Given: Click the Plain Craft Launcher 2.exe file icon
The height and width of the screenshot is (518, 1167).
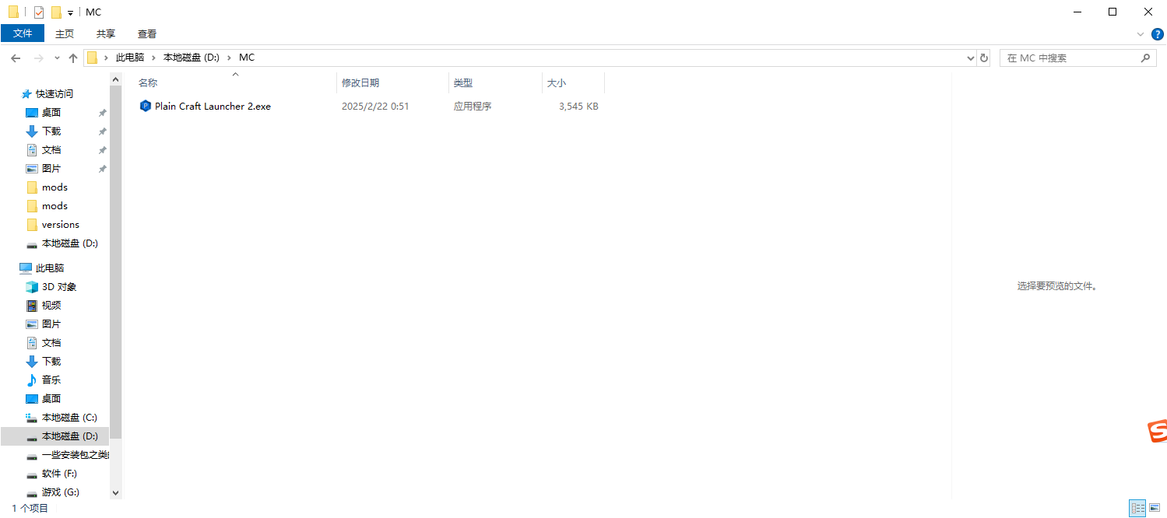Looking at the screenshot, I should pos(145,107).
